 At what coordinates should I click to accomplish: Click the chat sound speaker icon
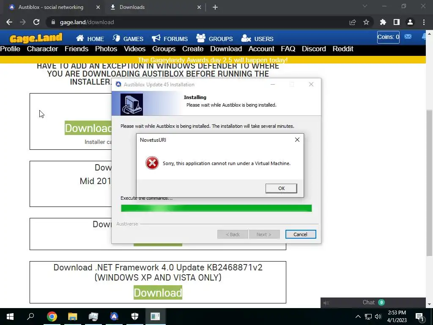326,303
